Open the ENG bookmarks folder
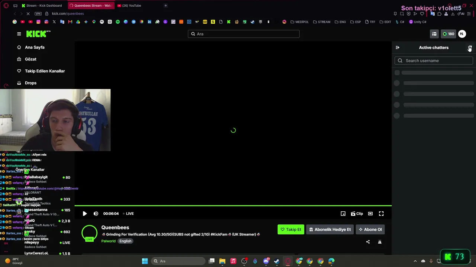The height and width of the screenshot is (267, 476). coord(340,22)
